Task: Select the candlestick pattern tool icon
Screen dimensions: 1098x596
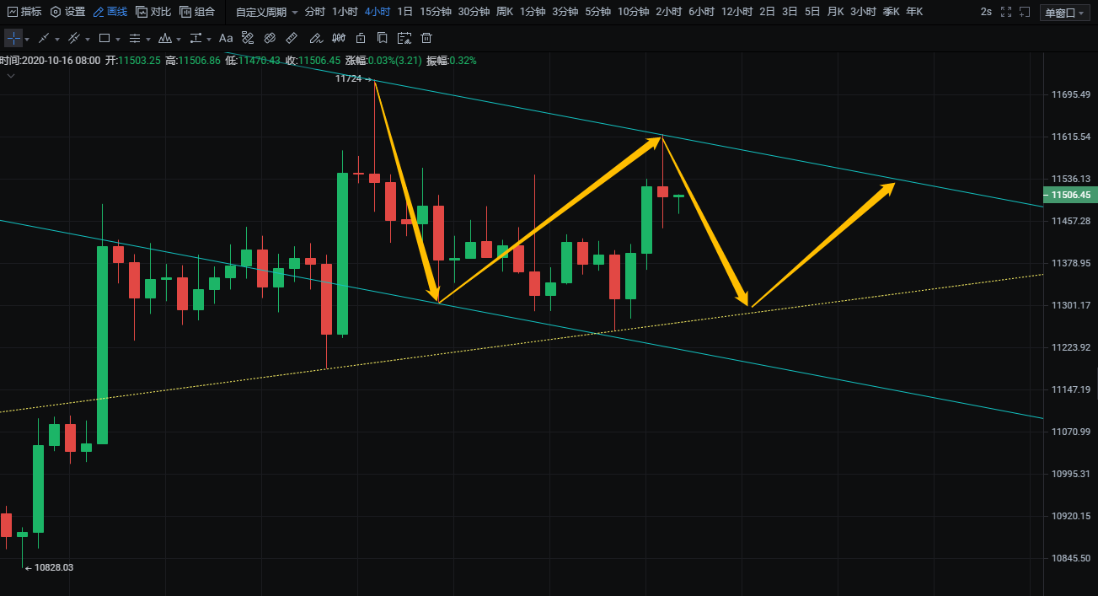Action: click(x=338, y=39)
